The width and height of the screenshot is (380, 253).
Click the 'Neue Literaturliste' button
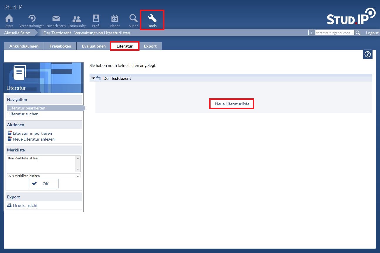pyautogui.click(x=232, y=104)
